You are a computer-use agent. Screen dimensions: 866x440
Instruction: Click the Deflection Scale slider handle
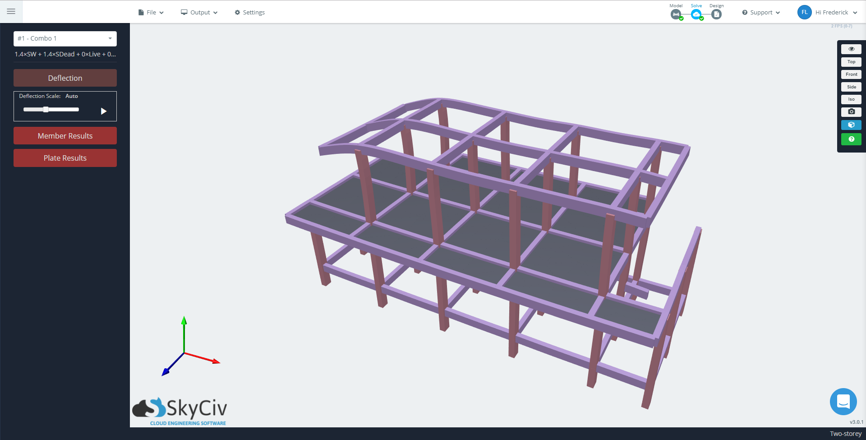pyautogui.click(x=46, y=110)
